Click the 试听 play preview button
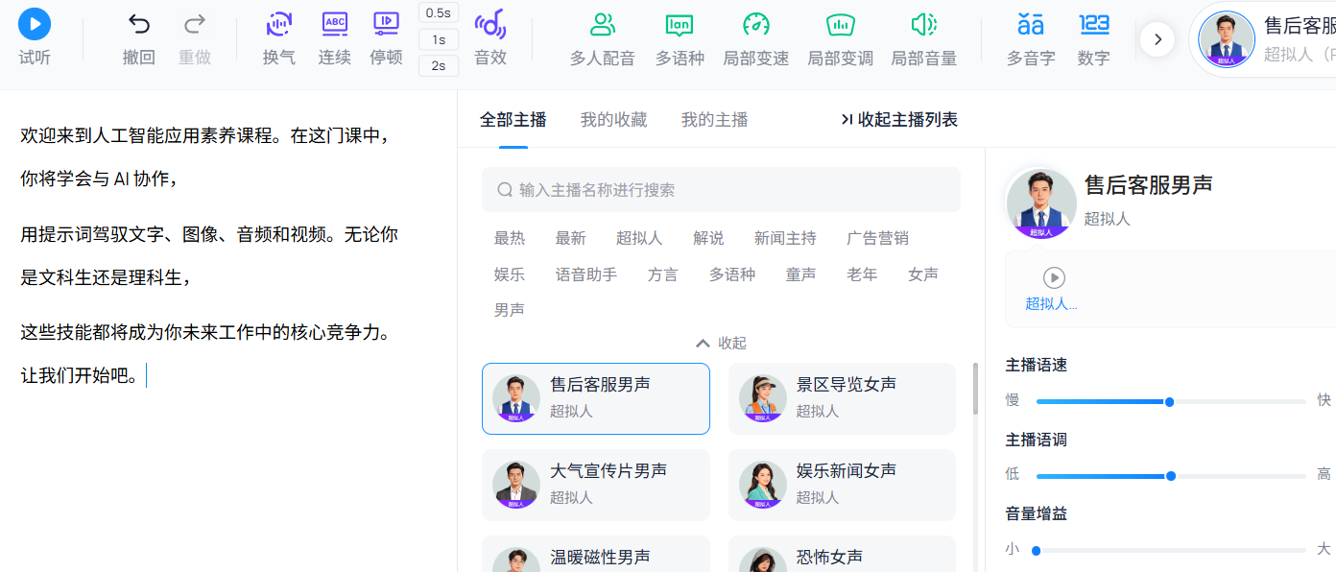 [x=35, y=25]
